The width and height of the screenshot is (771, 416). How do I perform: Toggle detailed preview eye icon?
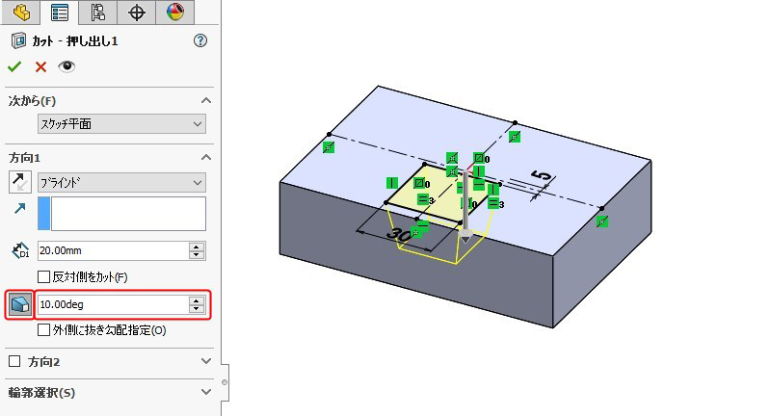tap(66, 66)
